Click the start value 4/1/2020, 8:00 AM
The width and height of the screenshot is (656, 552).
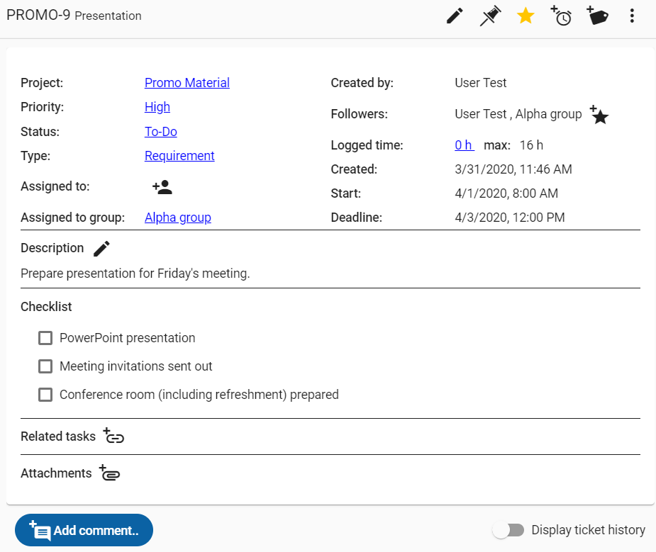506,193
